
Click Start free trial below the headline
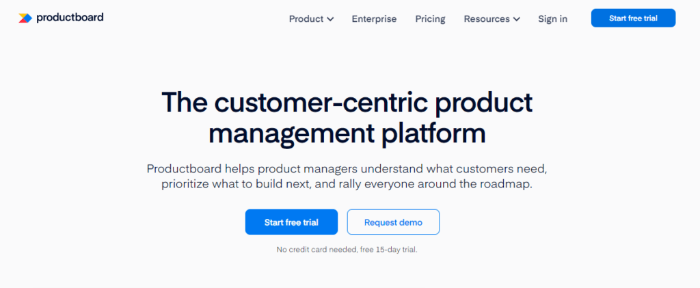pyautogui.click(x=291, y=222)
